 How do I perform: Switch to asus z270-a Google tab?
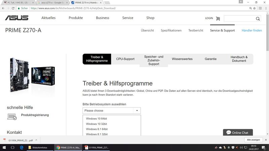click(x=52, y=3)
